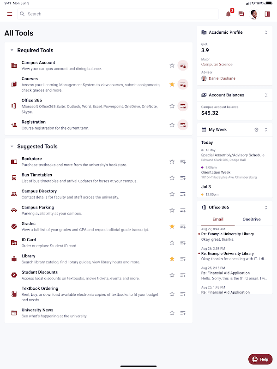Viewport: 277px width, 369px height.
Task: Open the hamburger navigation menu
Action: point(10,14)
